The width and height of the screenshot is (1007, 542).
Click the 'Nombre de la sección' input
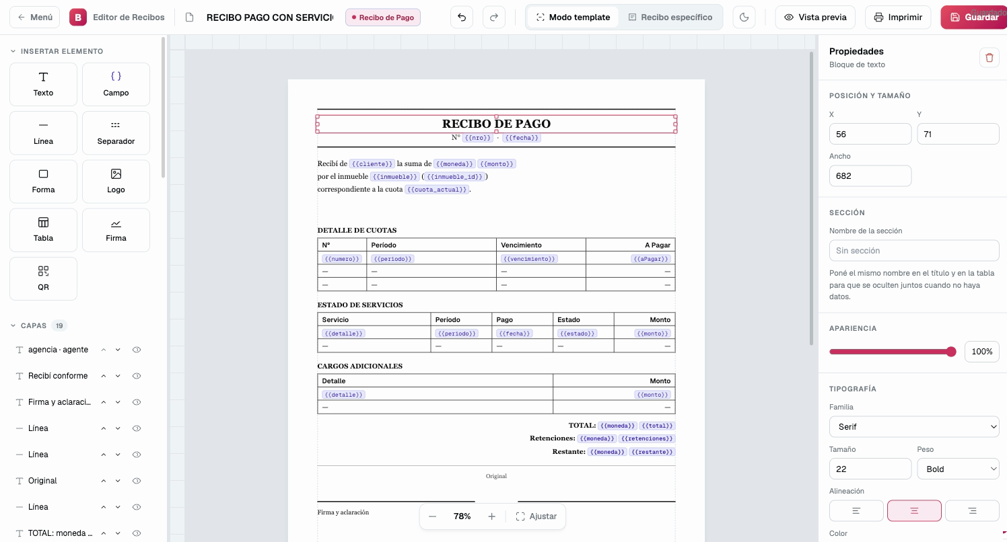(914, 251)
